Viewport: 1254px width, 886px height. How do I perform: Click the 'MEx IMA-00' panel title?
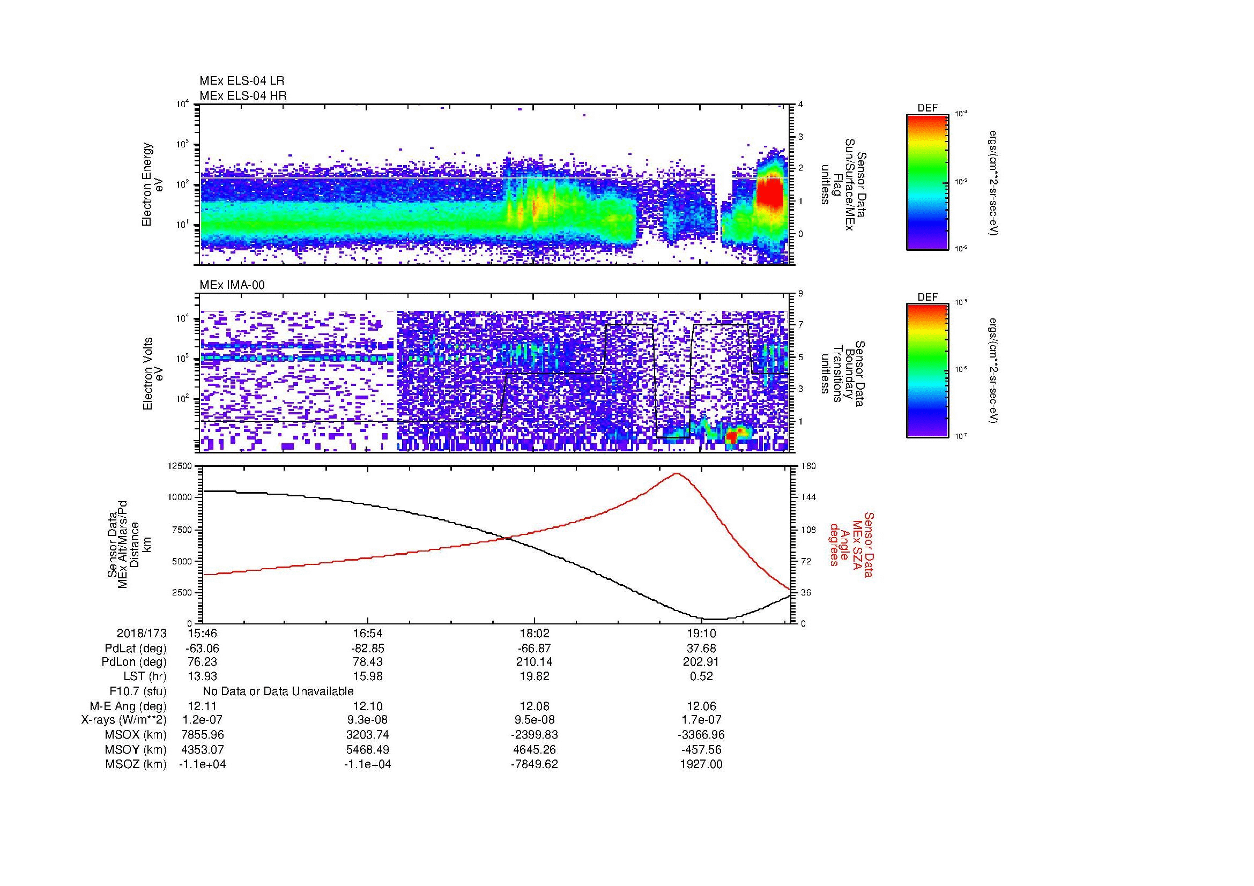tap(232, 285)
